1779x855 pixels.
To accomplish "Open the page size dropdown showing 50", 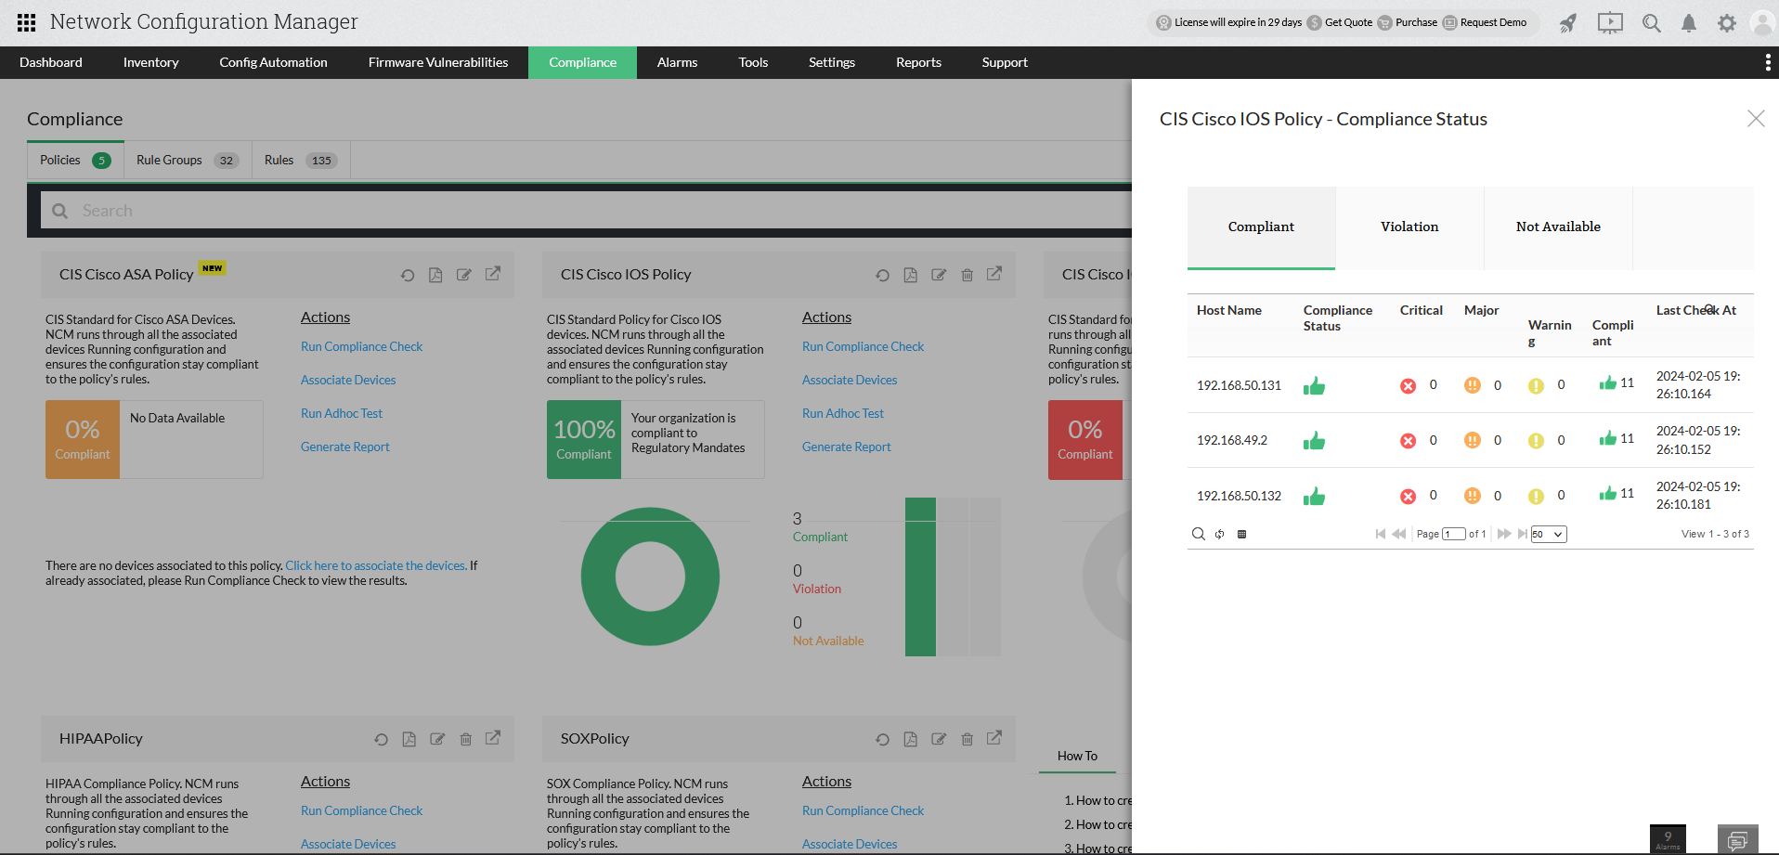I will coord(1547,534).
